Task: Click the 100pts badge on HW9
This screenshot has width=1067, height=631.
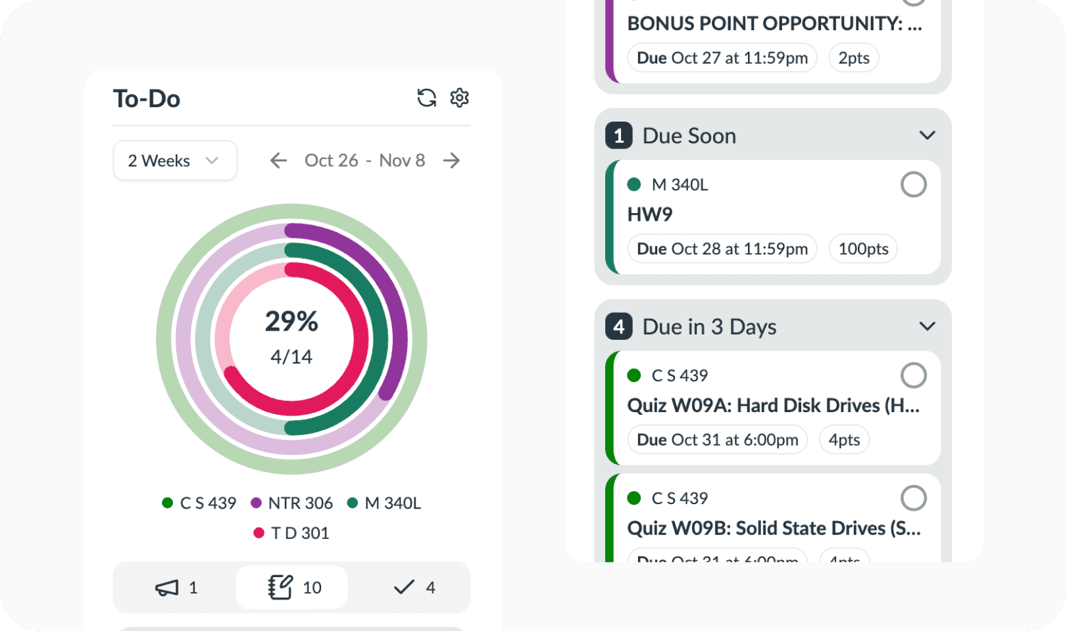Action: [863, 248]
